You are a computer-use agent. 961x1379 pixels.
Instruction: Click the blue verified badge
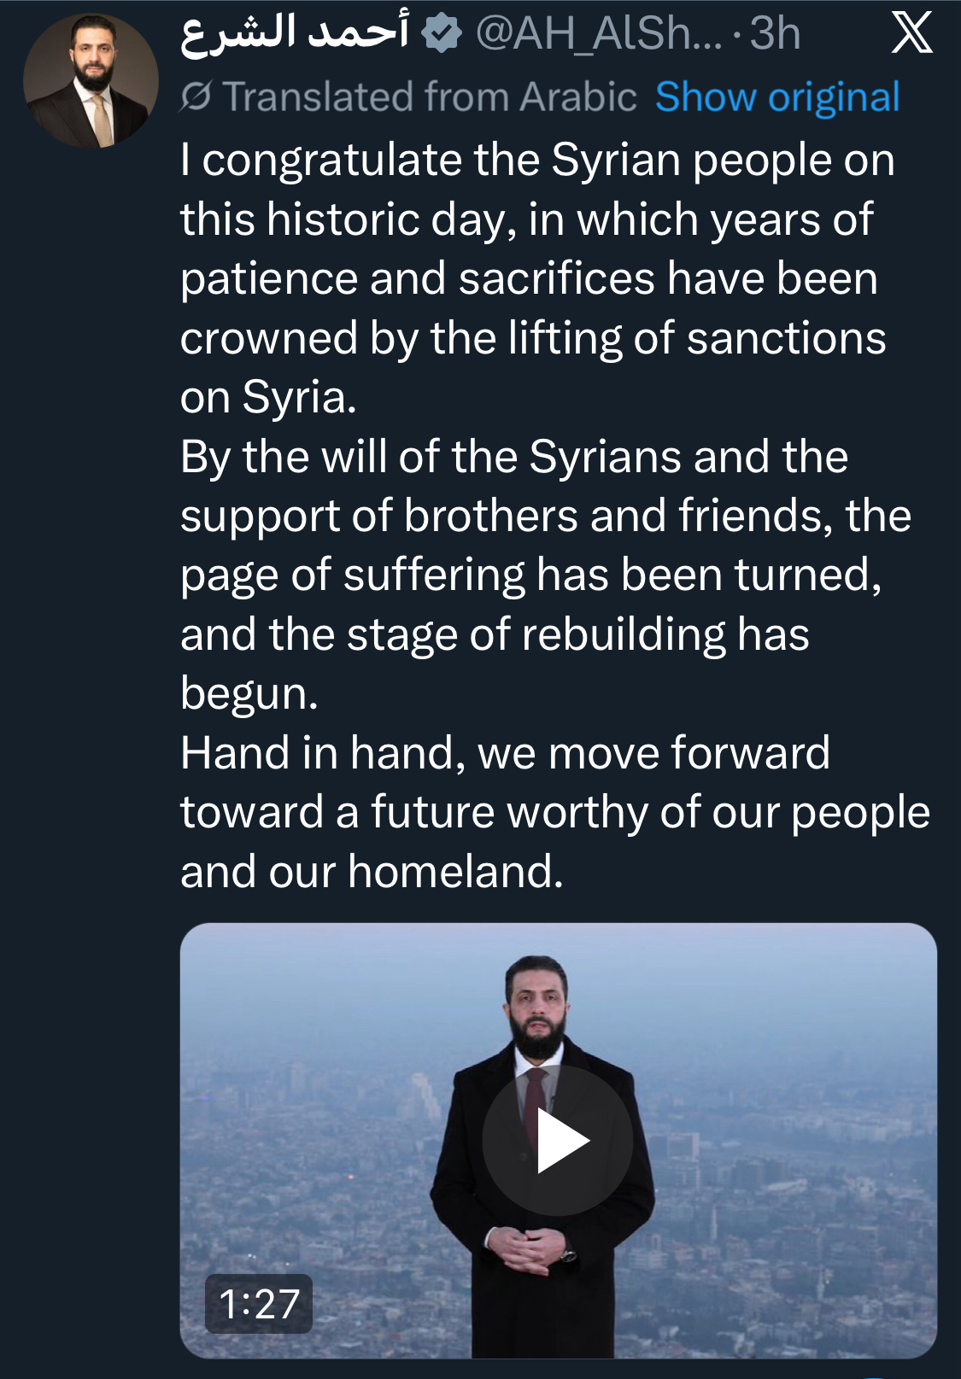point(442,33)
